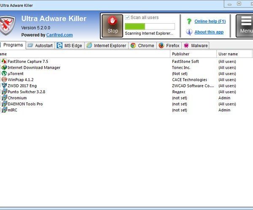Click the WinPcap 4.1.2 icon
Screen dimensions: 253x210
4,79
